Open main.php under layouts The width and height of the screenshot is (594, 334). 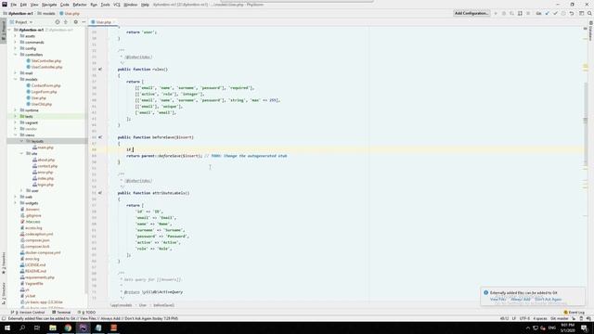pos(43,148)
